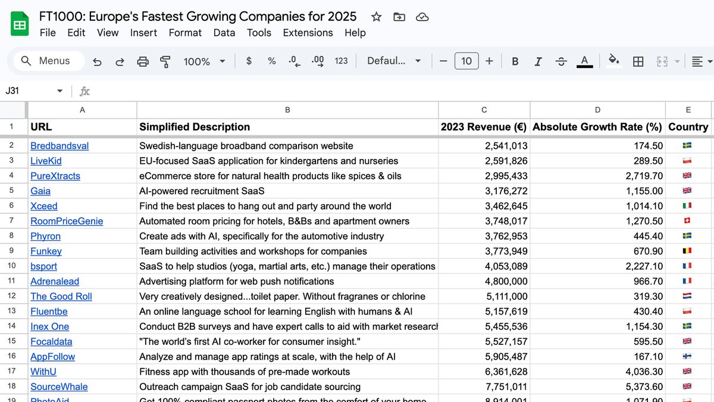The width and height of the screenshot is (714, 402).
Task: Toggle italic formatting
Action: click(537, 61)
